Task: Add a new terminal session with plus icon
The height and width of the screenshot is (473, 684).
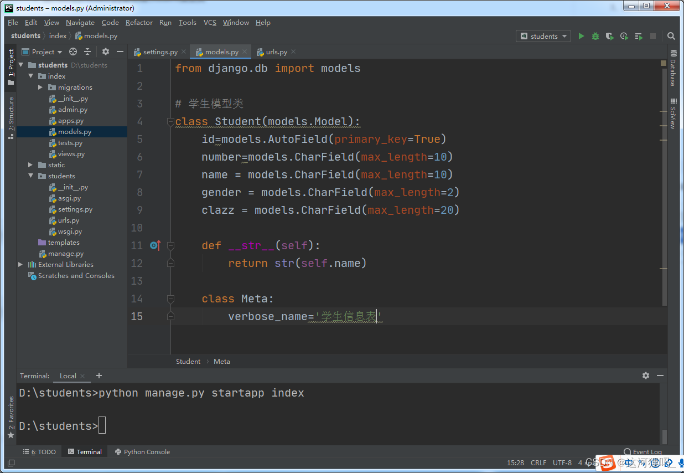Action: point(99,376)
